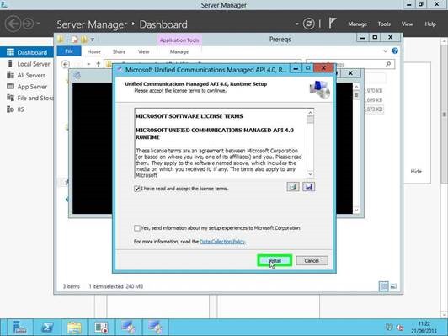Open File tab in Prereqs window
Viewport: 448px width, 336px height.
pyautogui.click(x=69, y=51)
